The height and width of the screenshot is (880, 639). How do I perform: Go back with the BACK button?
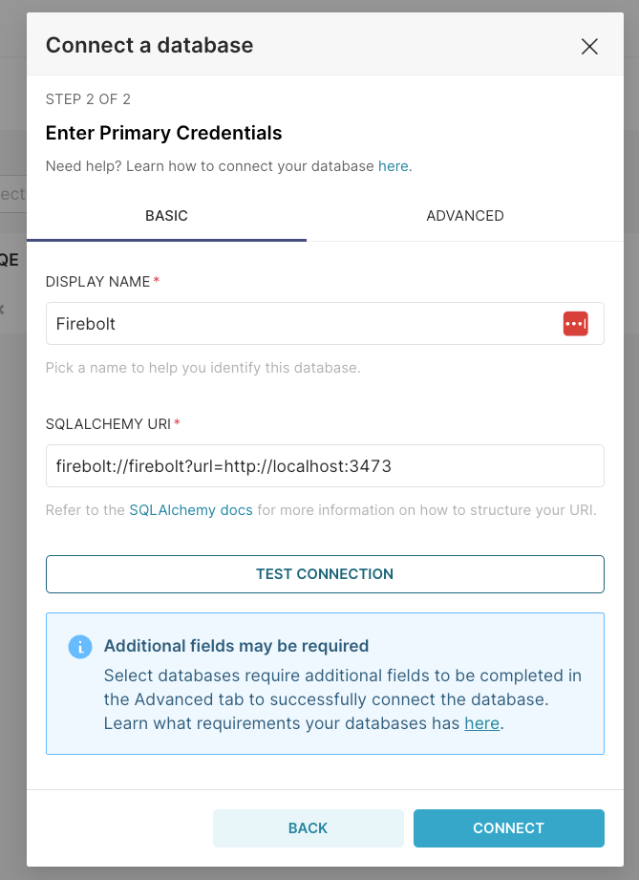[308, 827]
